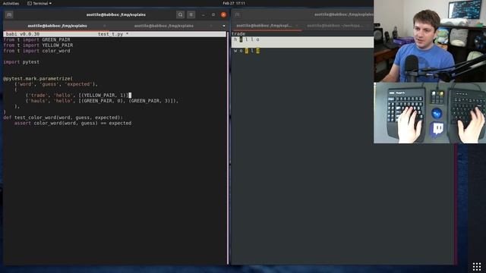486x273 pixels.
Task: Click 'color_word' on the third import line
Action: [56, 51]
